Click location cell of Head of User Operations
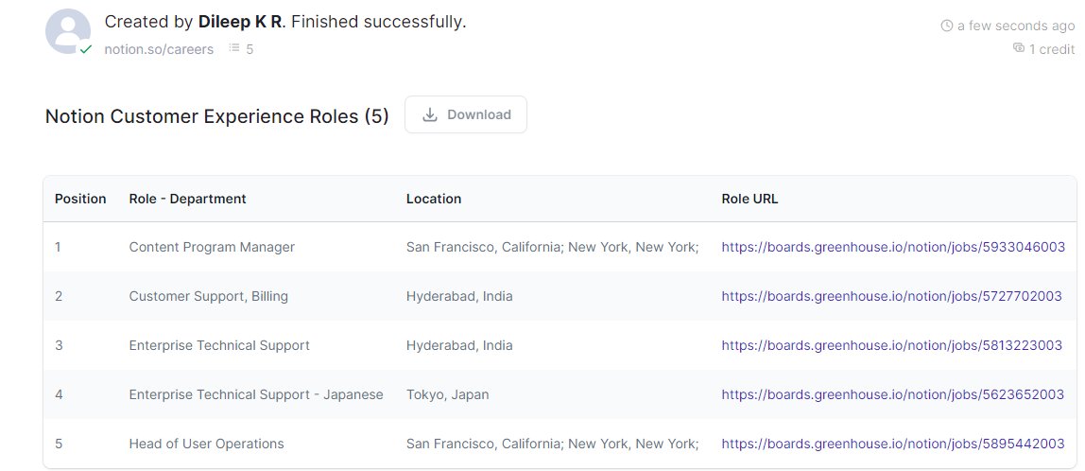This screenshot has height=471, width=1085. click(553, 444)
